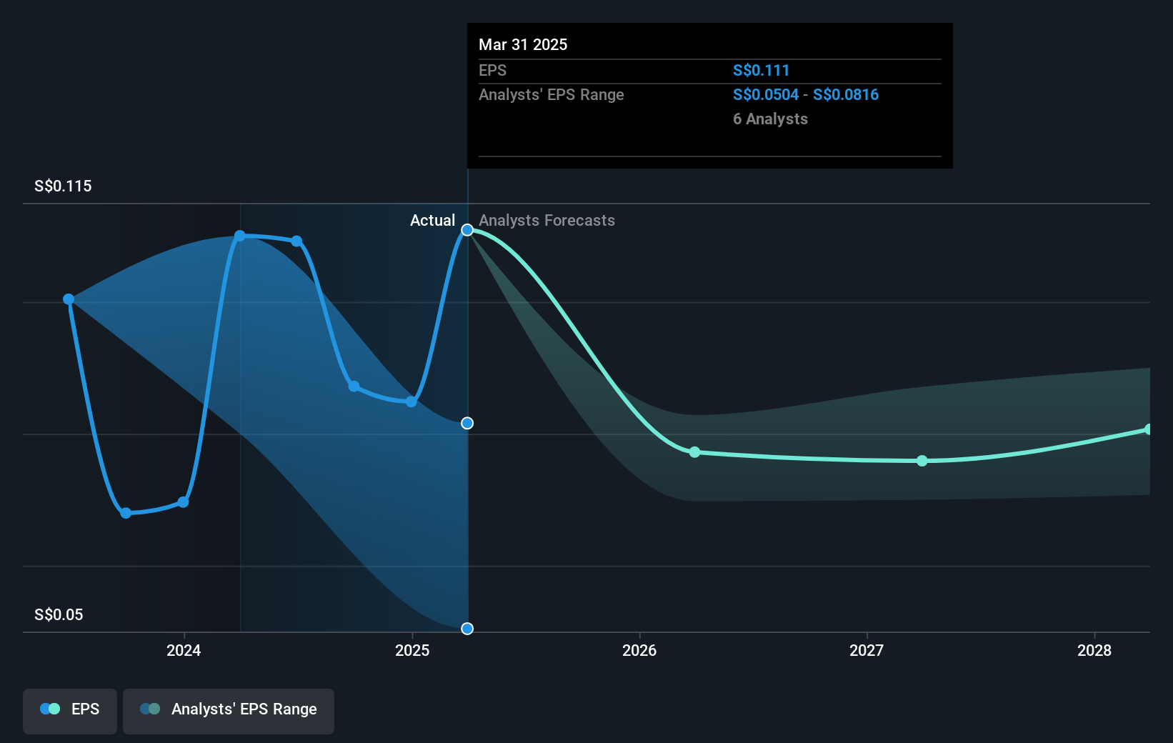Click the '6 Analysts' text in tooltip
This screenshot has width=1173, height=743.
pos(770,119)
